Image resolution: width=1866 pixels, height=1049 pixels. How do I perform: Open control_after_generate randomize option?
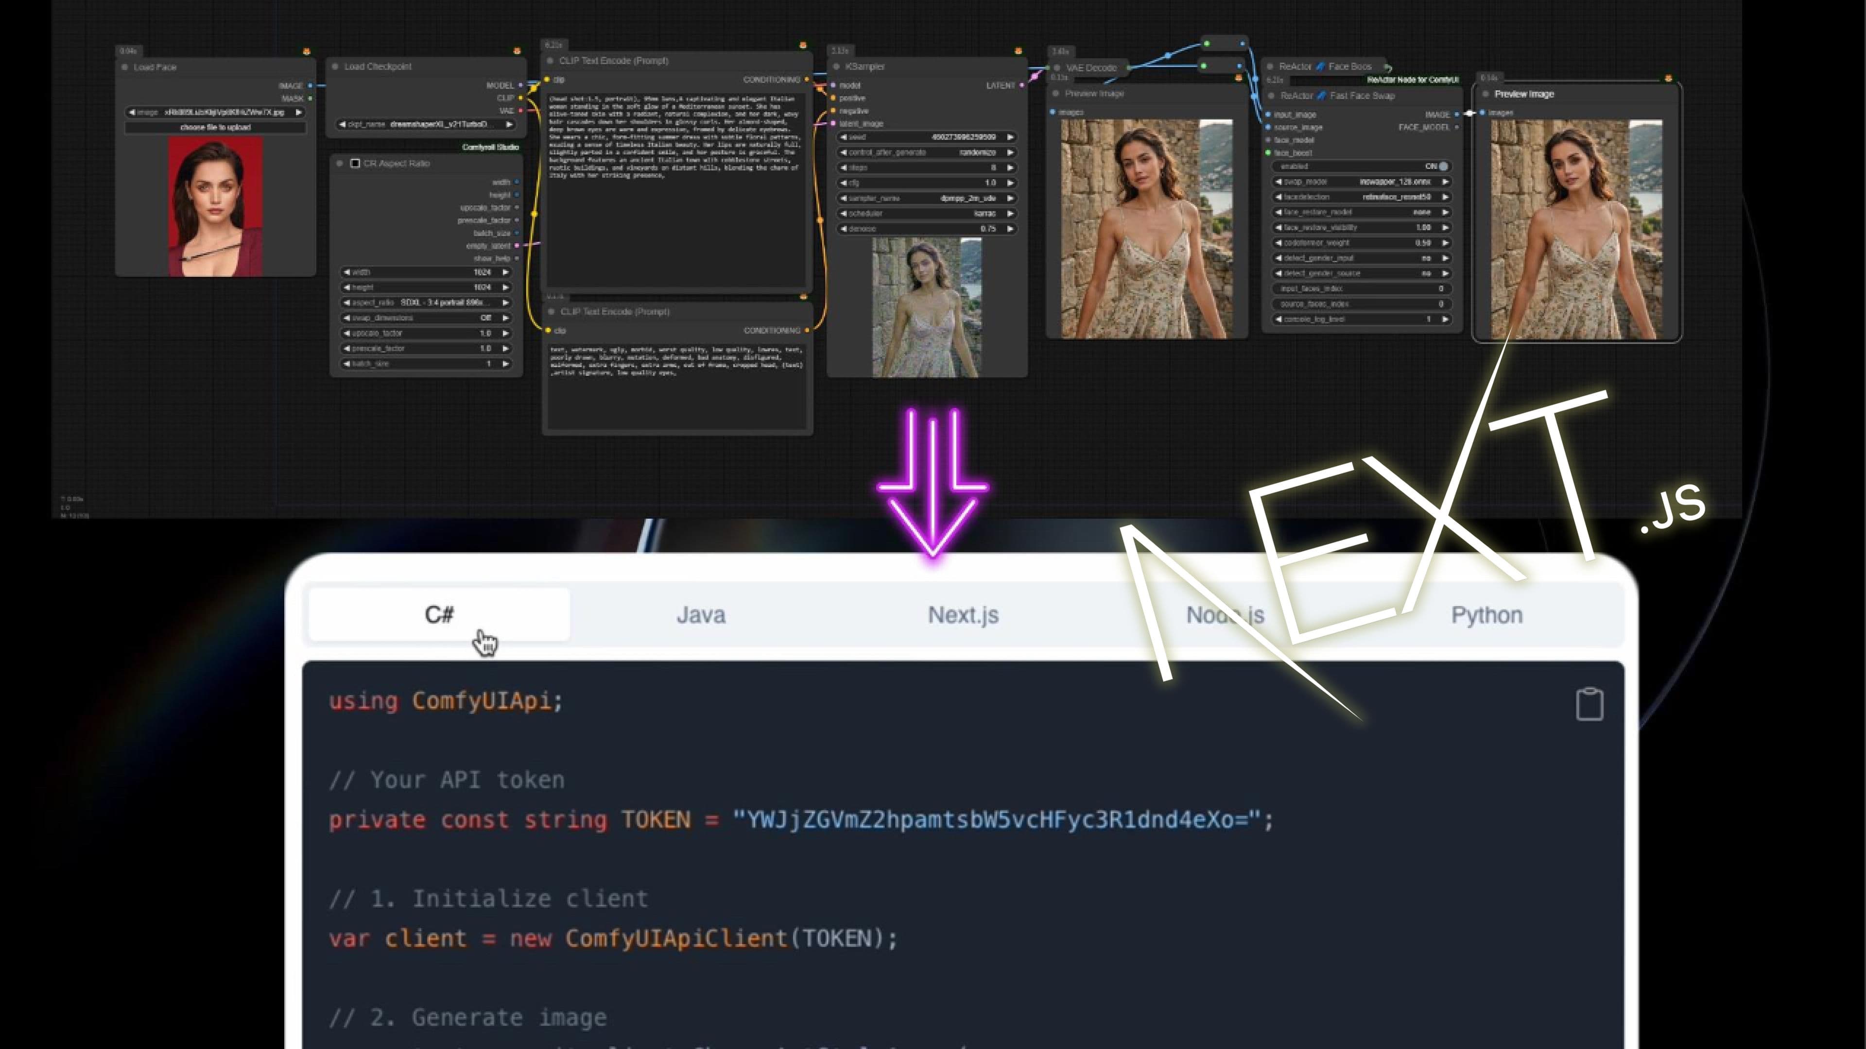(x=927, y=152)
